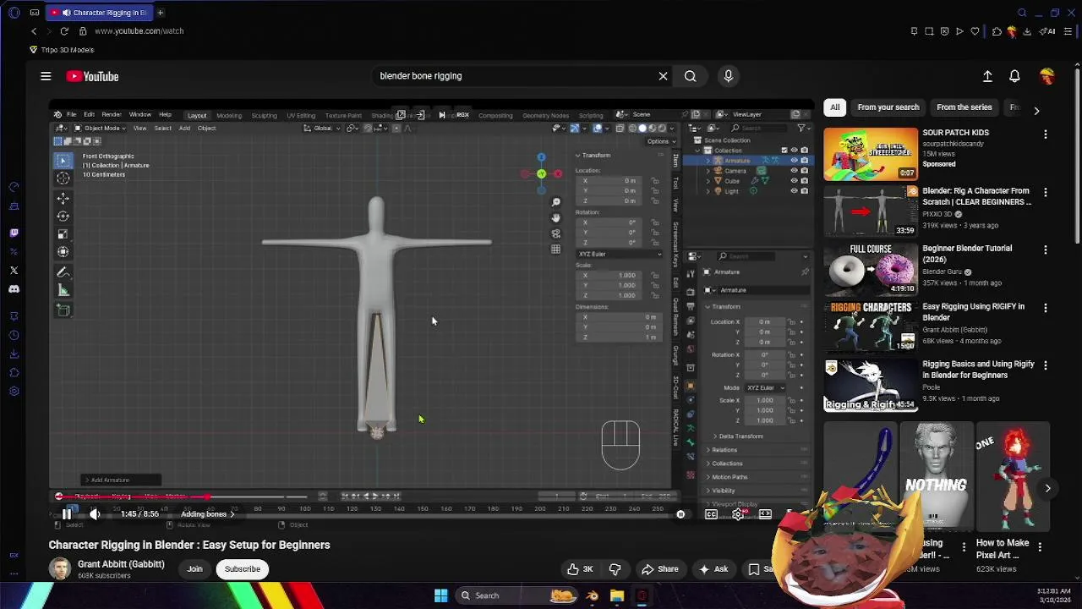
Task: Click the viewport zoom magnifier gizmo
Action: (x=555, y=202)
